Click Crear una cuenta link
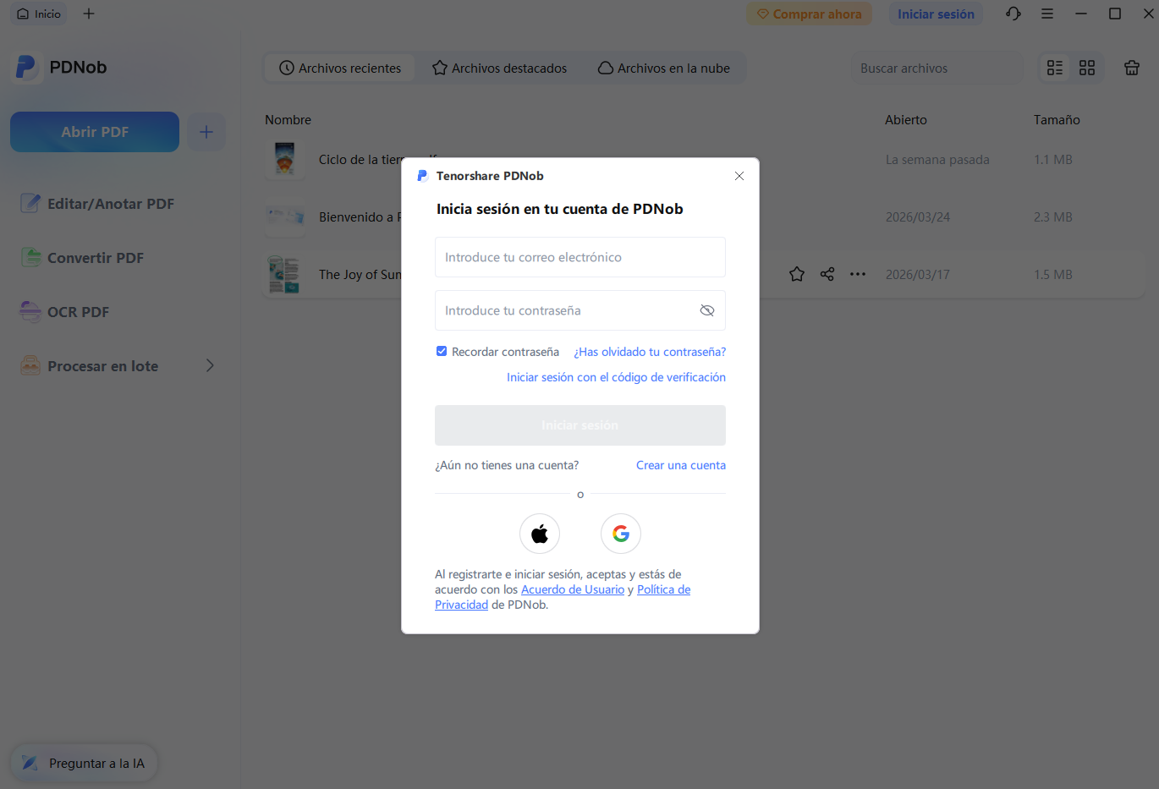 coord(681,465)
